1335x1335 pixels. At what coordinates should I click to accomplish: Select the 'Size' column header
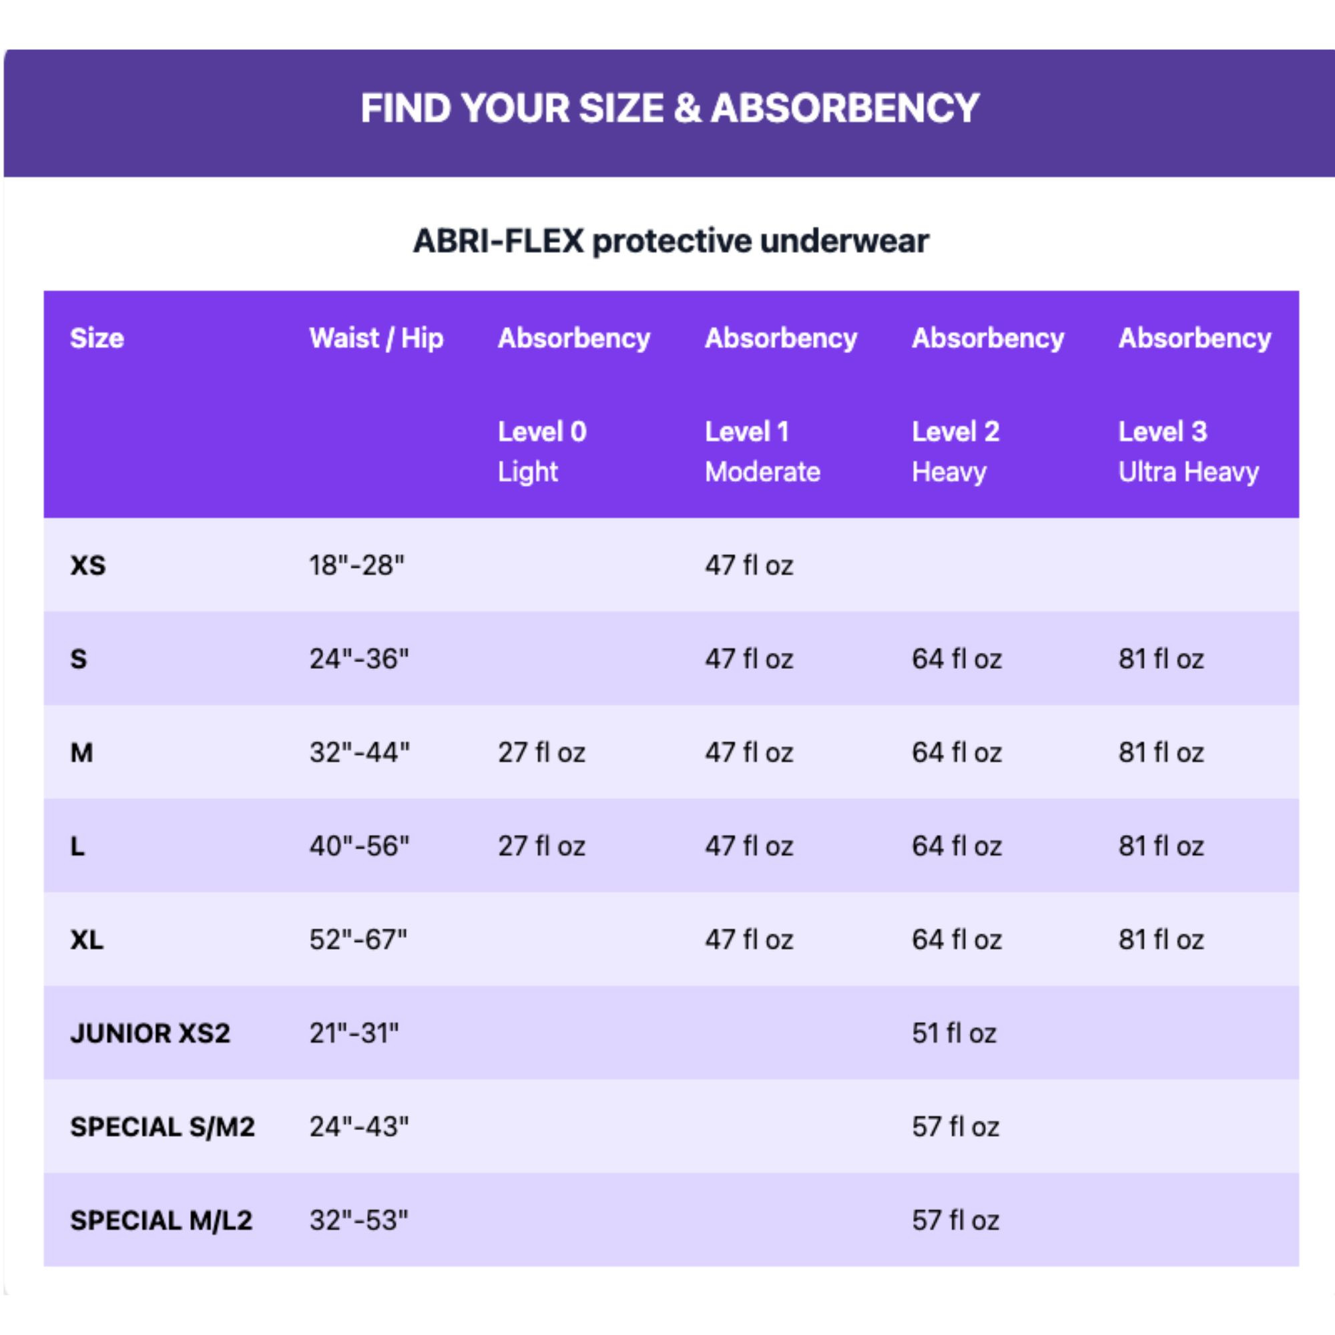coord(97,338)
